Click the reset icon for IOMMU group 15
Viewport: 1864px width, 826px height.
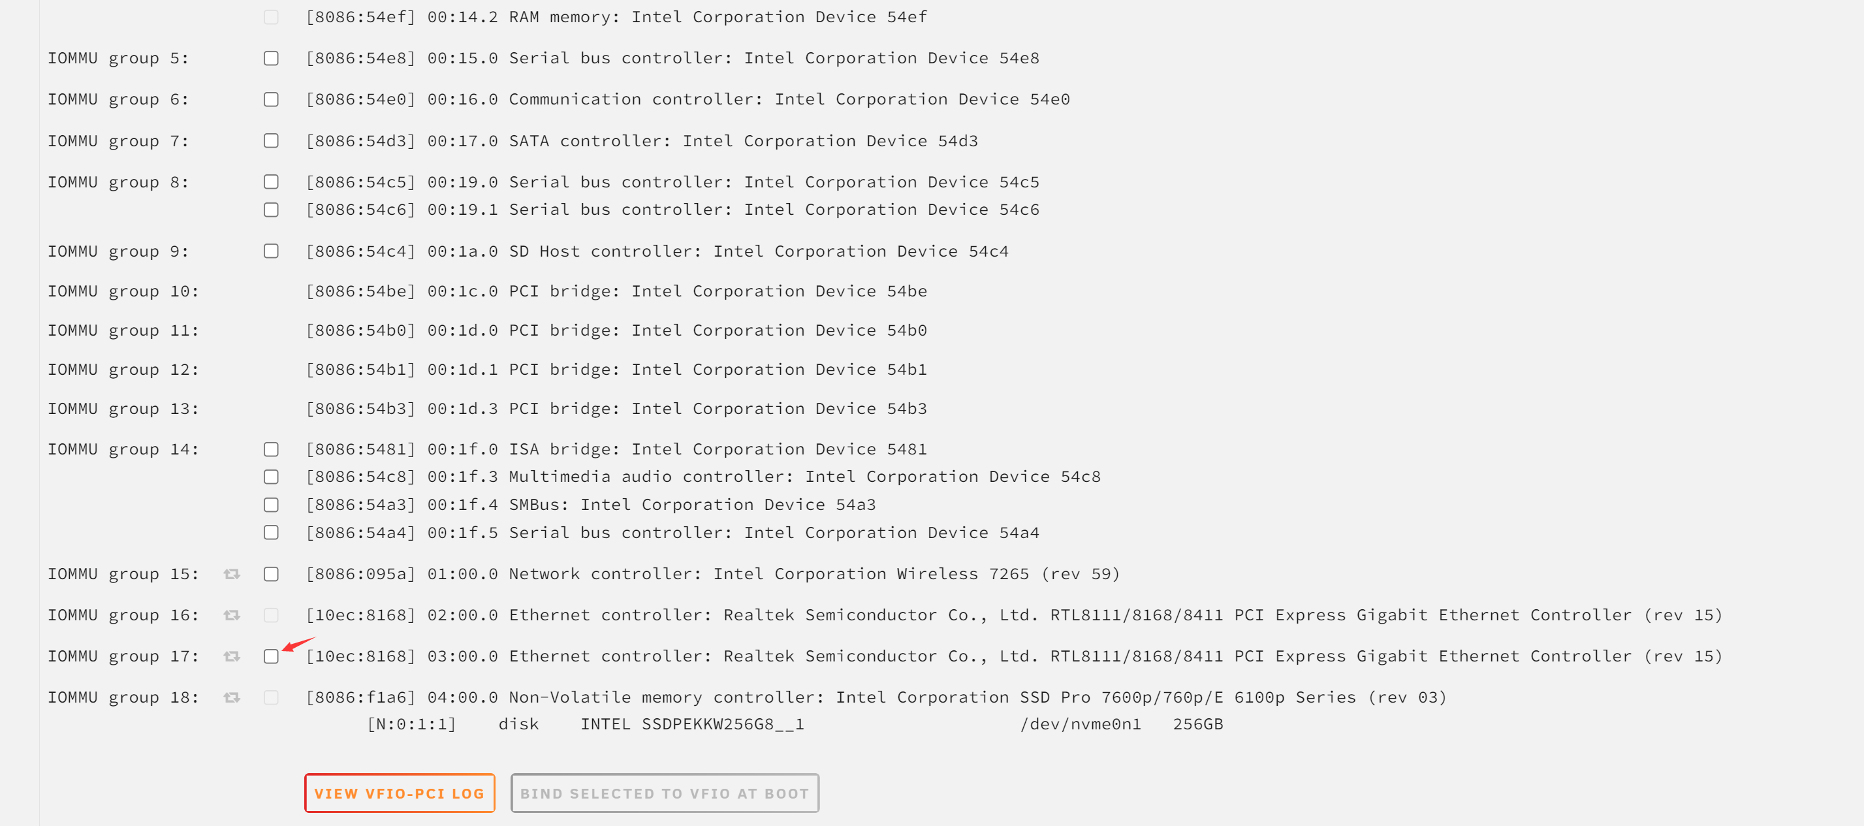[232, 574]
